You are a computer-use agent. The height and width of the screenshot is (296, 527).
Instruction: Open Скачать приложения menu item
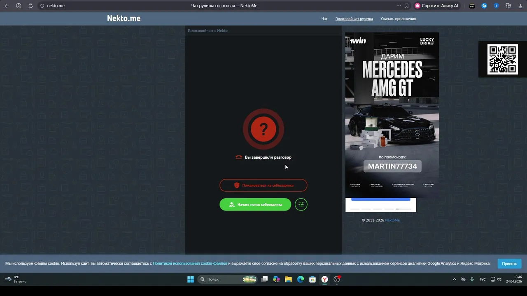click(x=398, y=18)
